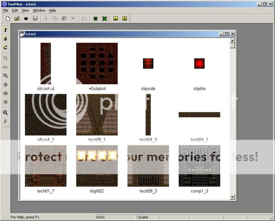Select the 's' sort tool
275x221 pixels.
click(x=5, y=38)
